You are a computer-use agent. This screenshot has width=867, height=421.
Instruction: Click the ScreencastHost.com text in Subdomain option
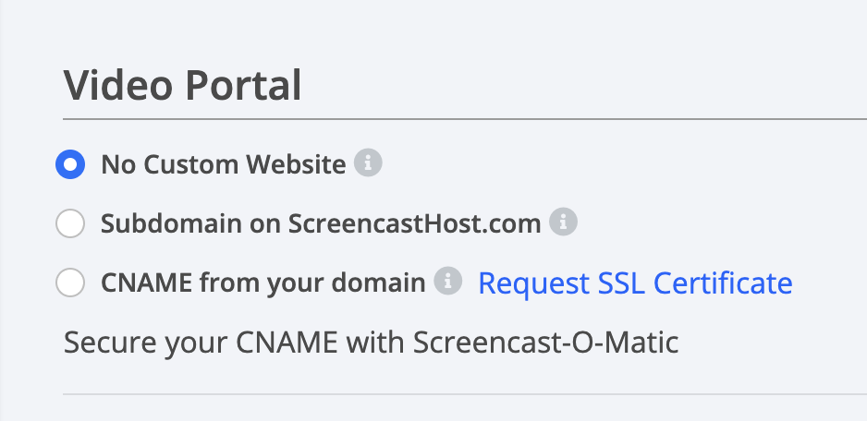click(414, 223)
